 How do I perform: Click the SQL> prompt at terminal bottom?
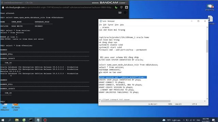point(2,102)
